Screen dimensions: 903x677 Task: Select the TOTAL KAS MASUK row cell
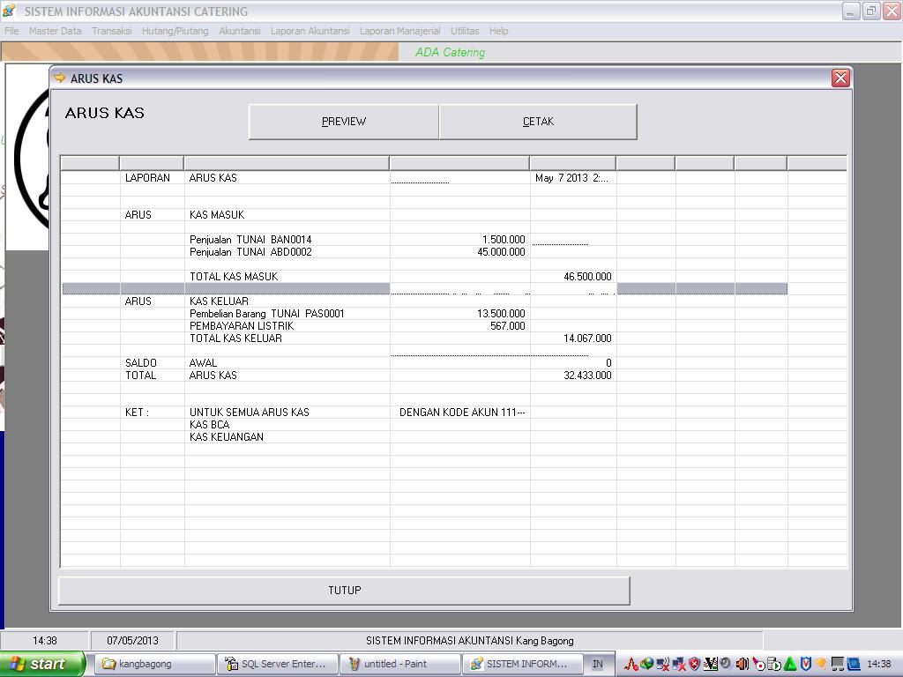[x=234, y=277]
